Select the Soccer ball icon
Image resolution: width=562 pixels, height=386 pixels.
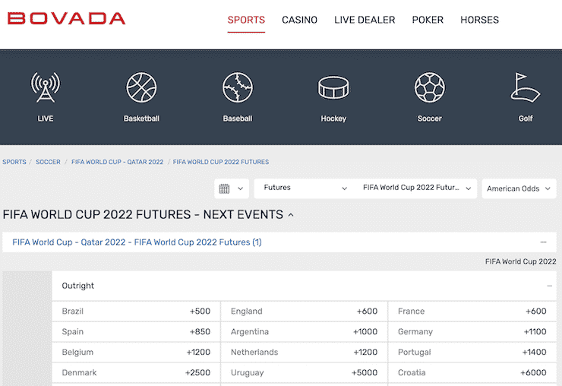[x=429, y=87]
